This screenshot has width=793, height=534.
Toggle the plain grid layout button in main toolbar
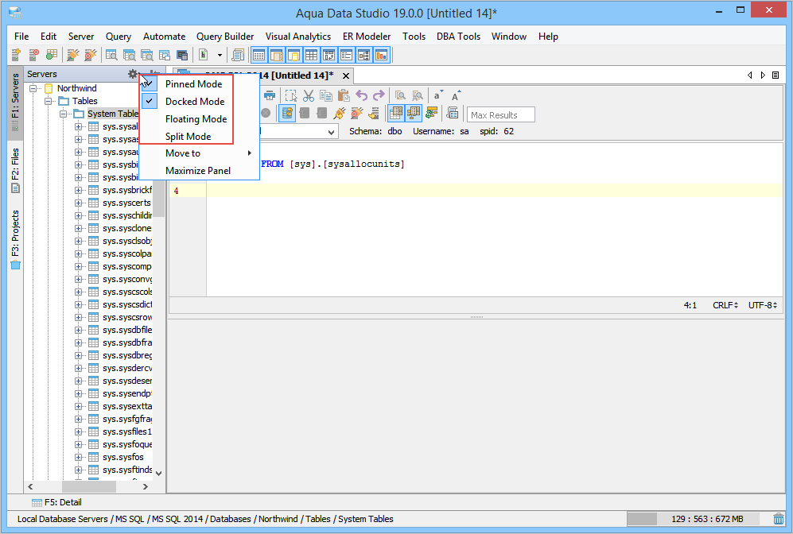[312, 55]
